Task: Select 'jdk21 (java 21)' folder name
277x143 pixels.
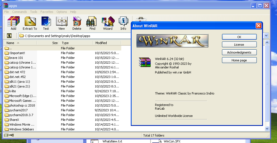Action: [x=20, y=86]
